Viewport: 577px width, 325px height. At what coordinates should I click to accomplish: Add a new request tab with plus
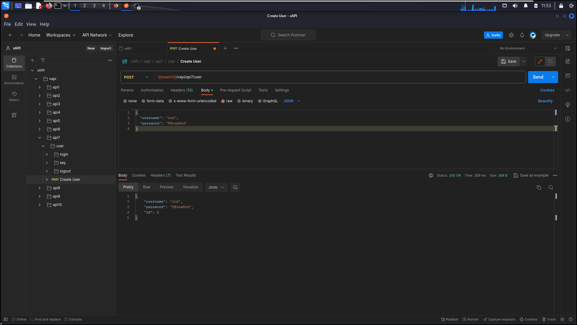pyautogui.click(x=225, y=48)
